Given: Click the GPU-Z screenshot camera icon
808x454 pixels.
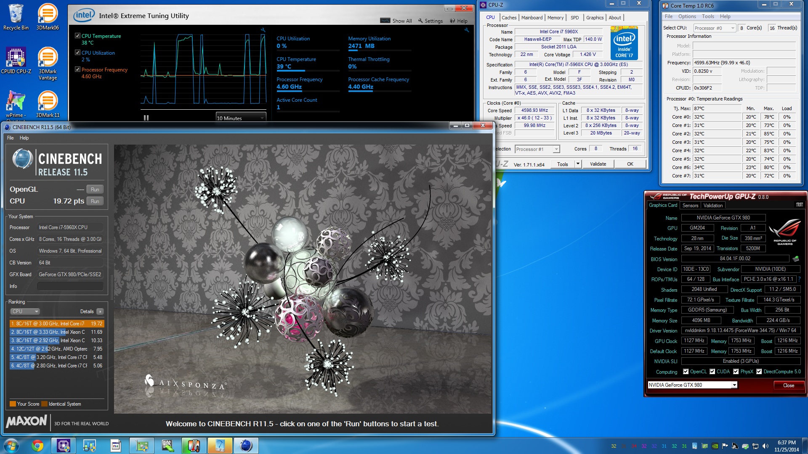Looking at the screenshot, I should [799, 205].
